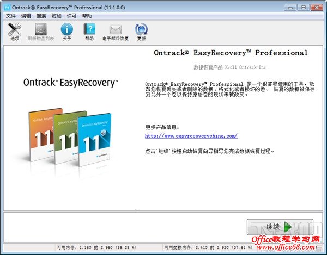Close the EasyRecovery window
The image size is (327, 255).
coord(317,8)
